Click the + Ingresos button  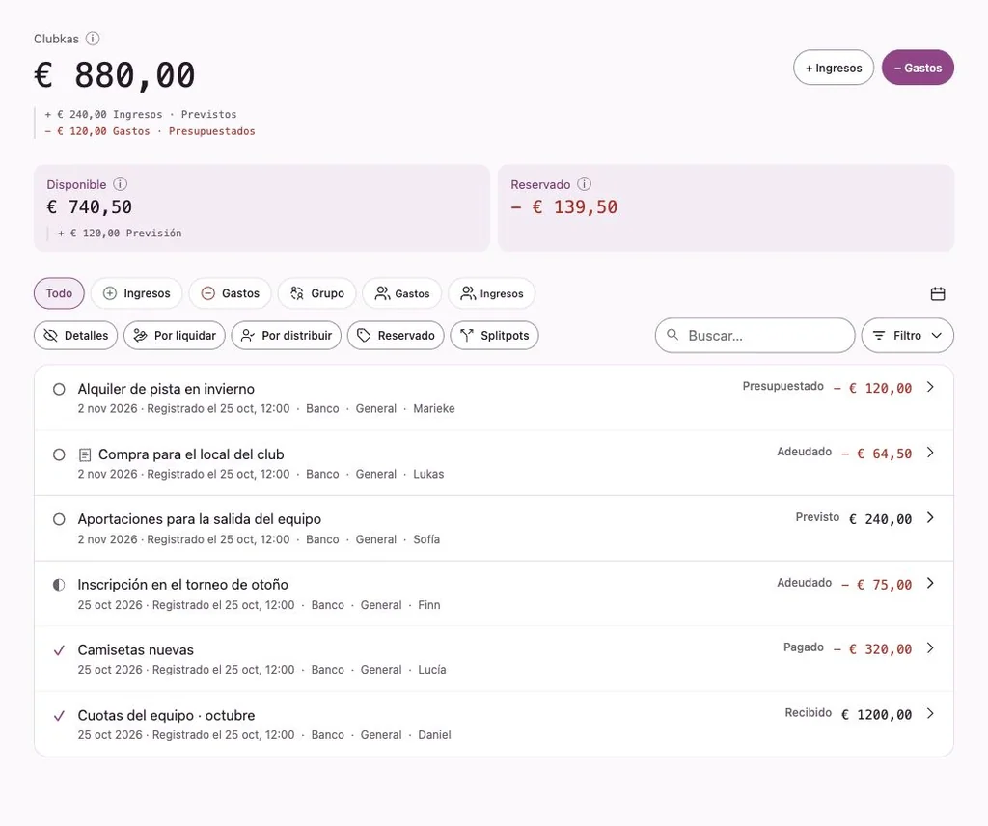coord(834,68)
